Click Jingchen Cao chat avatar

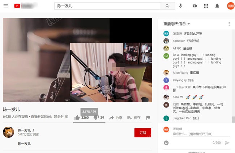(x=166, y=118)
